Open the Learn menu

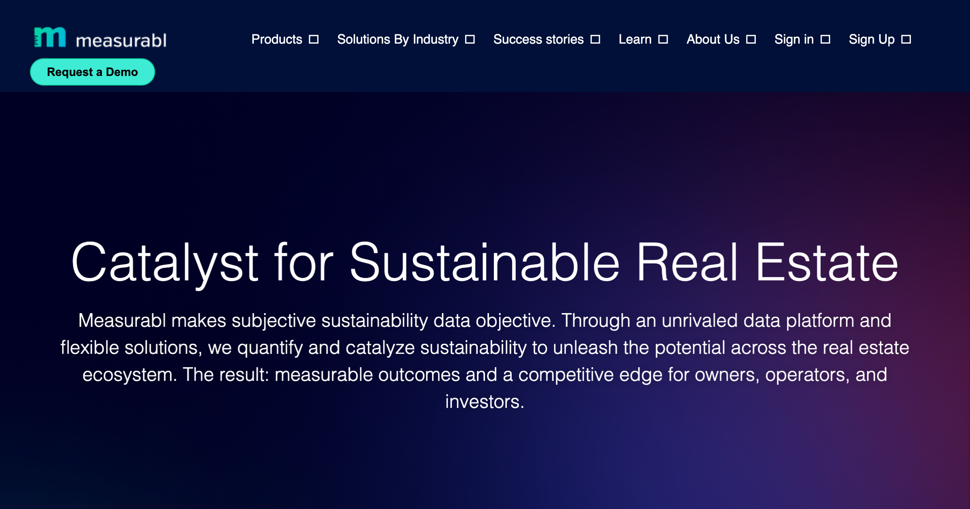pos(635,39)
